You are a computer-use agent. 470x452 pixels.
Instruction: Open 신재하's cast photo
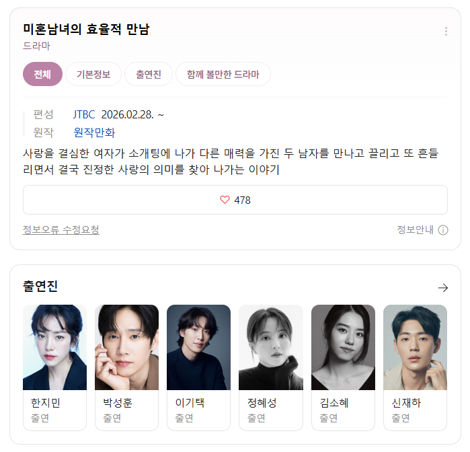pyautogui.click(x=415, y=347)
